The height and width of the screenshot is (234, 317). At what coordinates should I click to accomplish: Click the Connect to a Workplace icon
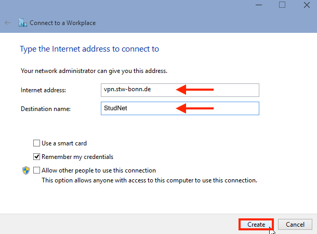(23, 22)
